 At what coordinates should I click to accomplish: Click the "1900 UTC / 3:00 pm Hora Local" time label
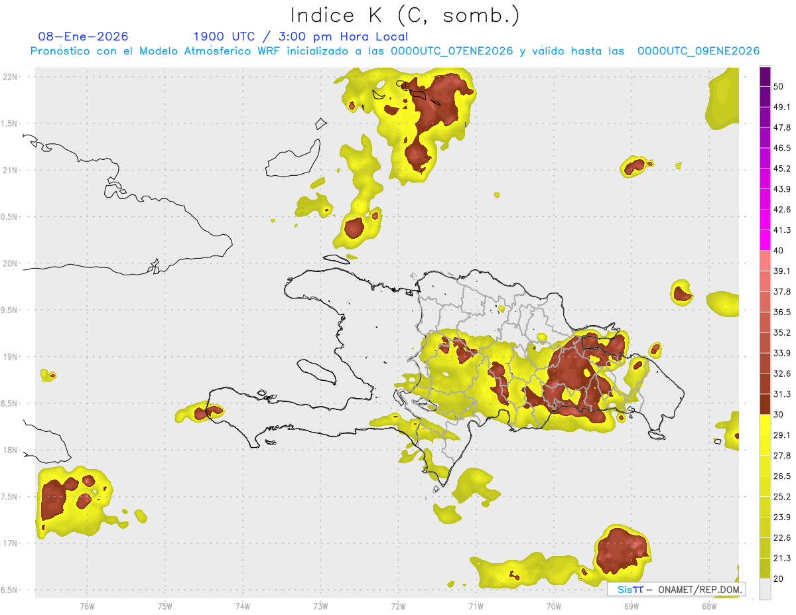coord(300,36)
